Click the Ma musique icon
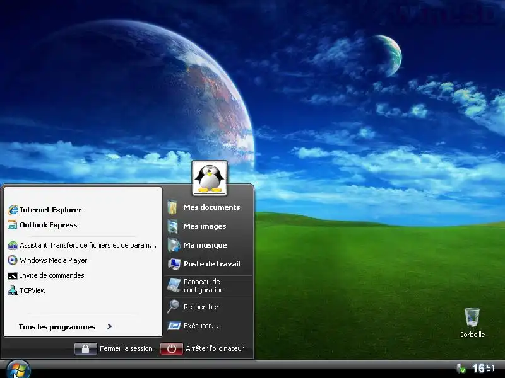This screenshot has width=505, height=378. click(174, 245)
